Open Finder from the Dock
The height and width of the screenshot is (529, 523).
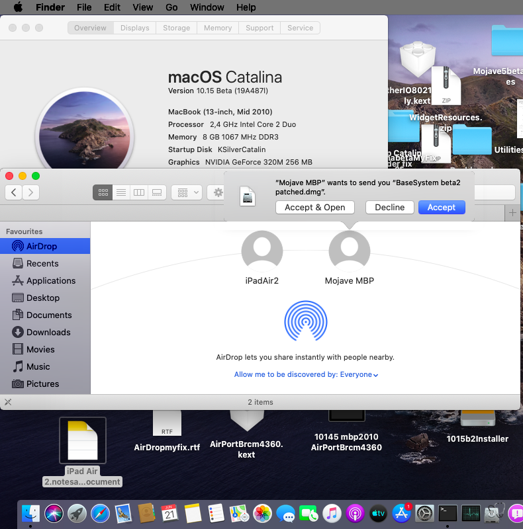(x=30, y=514)
